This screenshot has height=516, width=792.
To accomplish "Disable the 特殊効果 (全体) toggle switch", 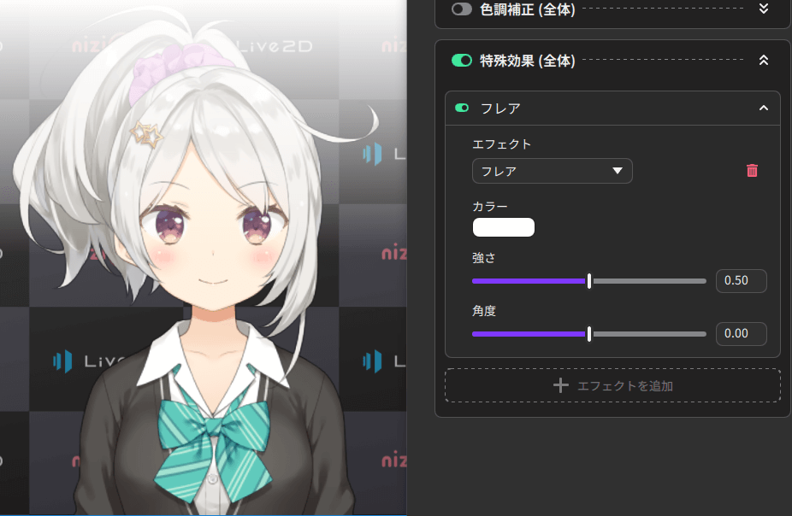I will tap(462, 61).
